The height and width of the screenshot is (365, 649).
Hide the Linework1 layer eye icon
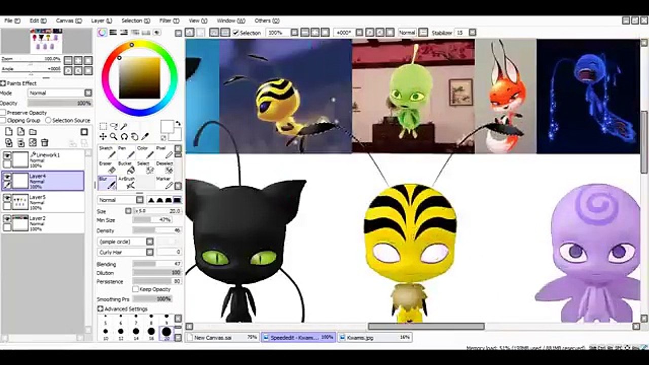(x=7, y=156)
